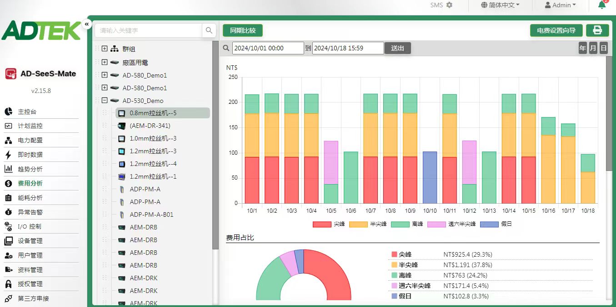Click the 费用分析 dollar coin icon

(8, 183)
